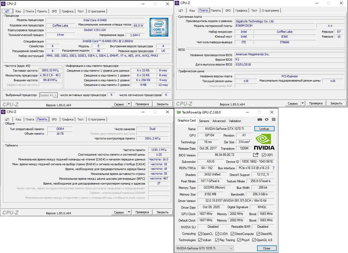Screen dimensions: 348x253
Task: Click Закрыть in the Плата window
Action: [336, 103]
